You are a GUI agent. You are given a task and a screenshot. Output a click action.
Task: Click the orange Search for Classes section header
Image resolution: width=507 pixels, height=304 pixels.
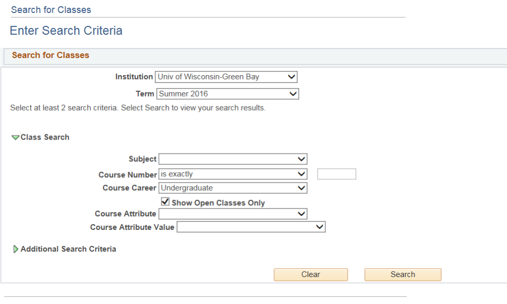50,55
